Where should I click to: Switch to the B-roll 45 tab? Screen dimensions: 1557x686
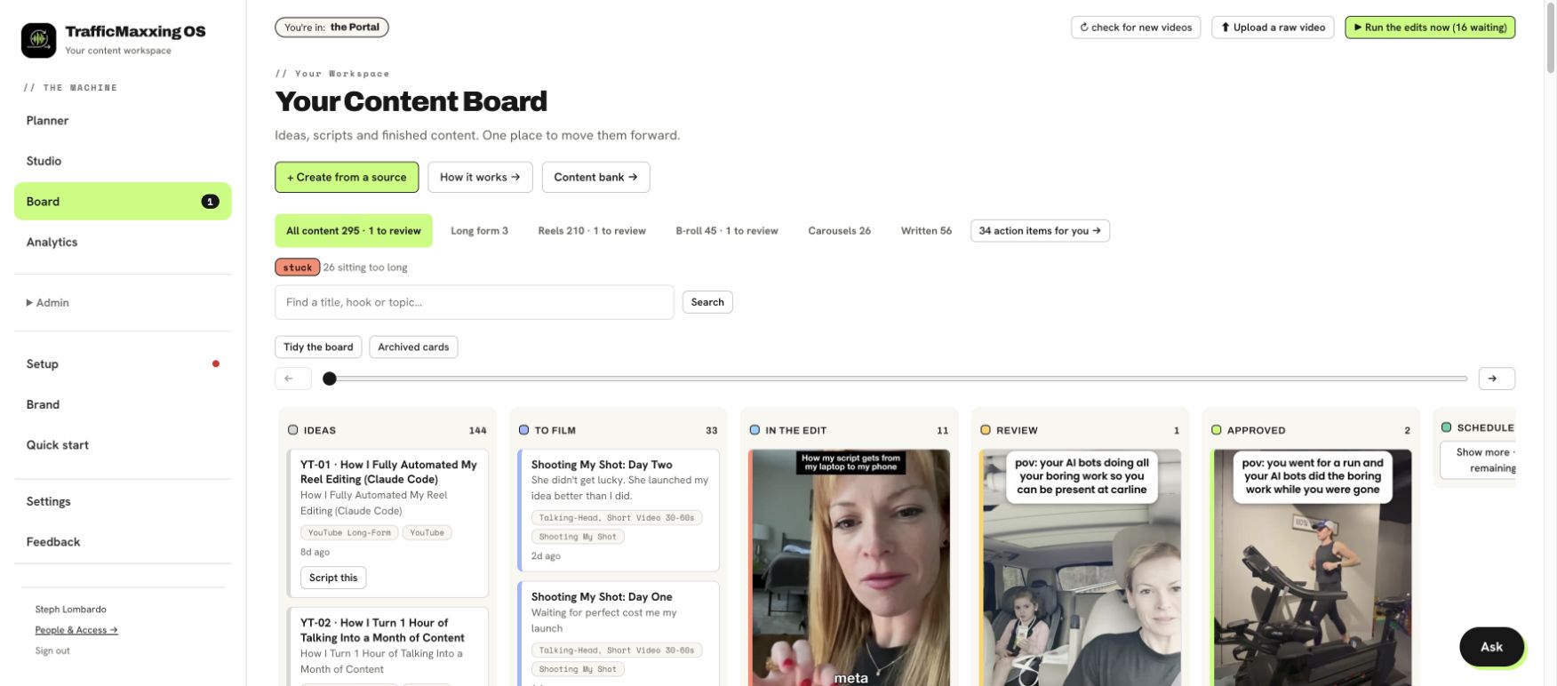pyautogui.click(x=727, y=231)
